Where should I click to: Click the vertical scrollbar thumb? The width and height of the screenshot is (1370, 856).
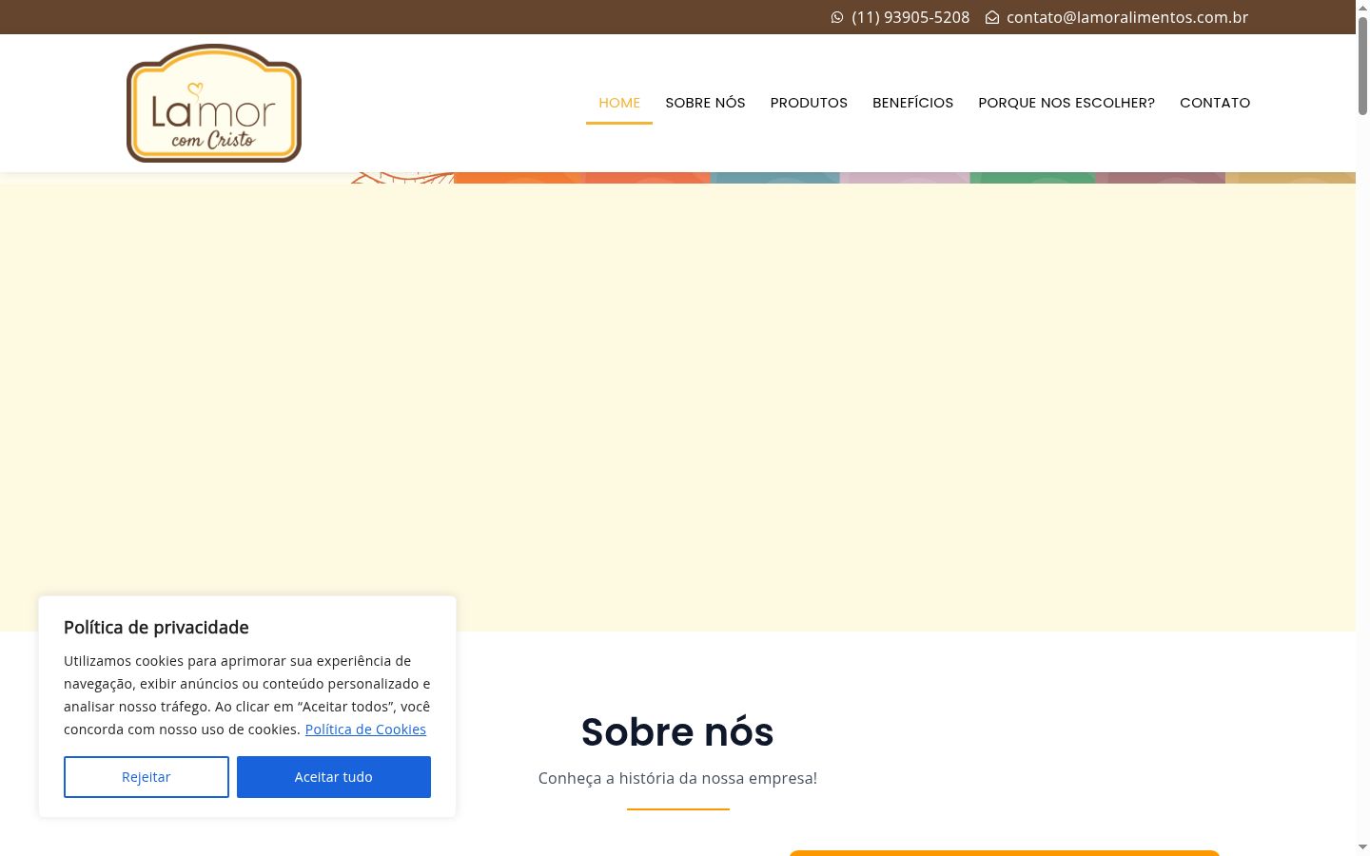[x=1362, y=65]
